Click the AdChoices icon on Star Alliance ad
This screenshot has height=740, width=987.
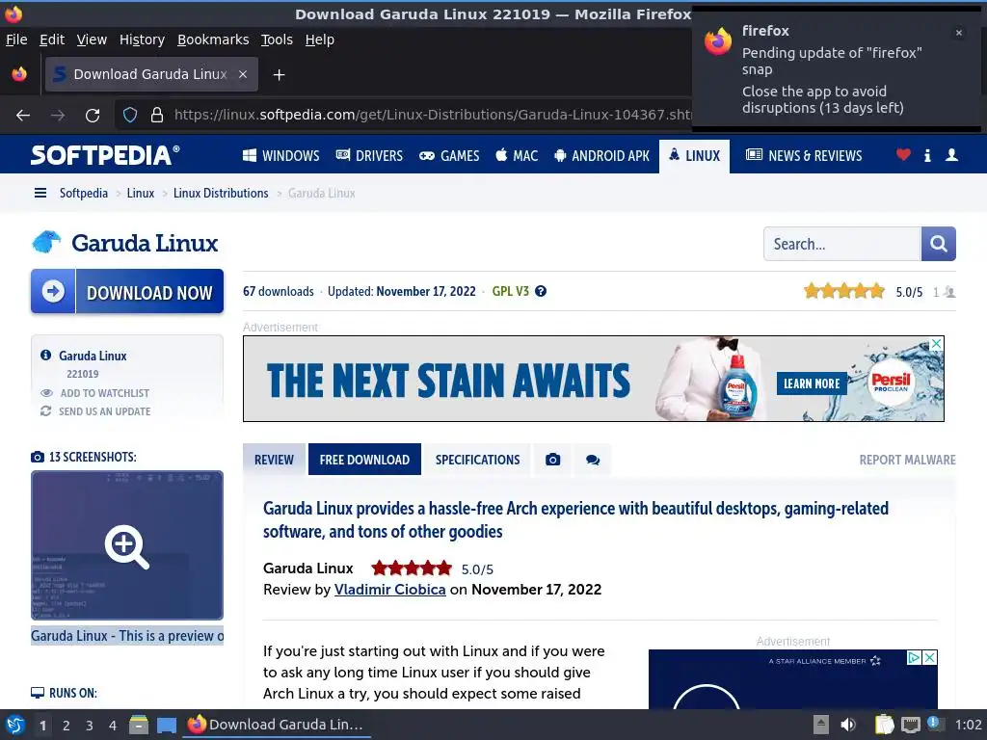[914, 657]
